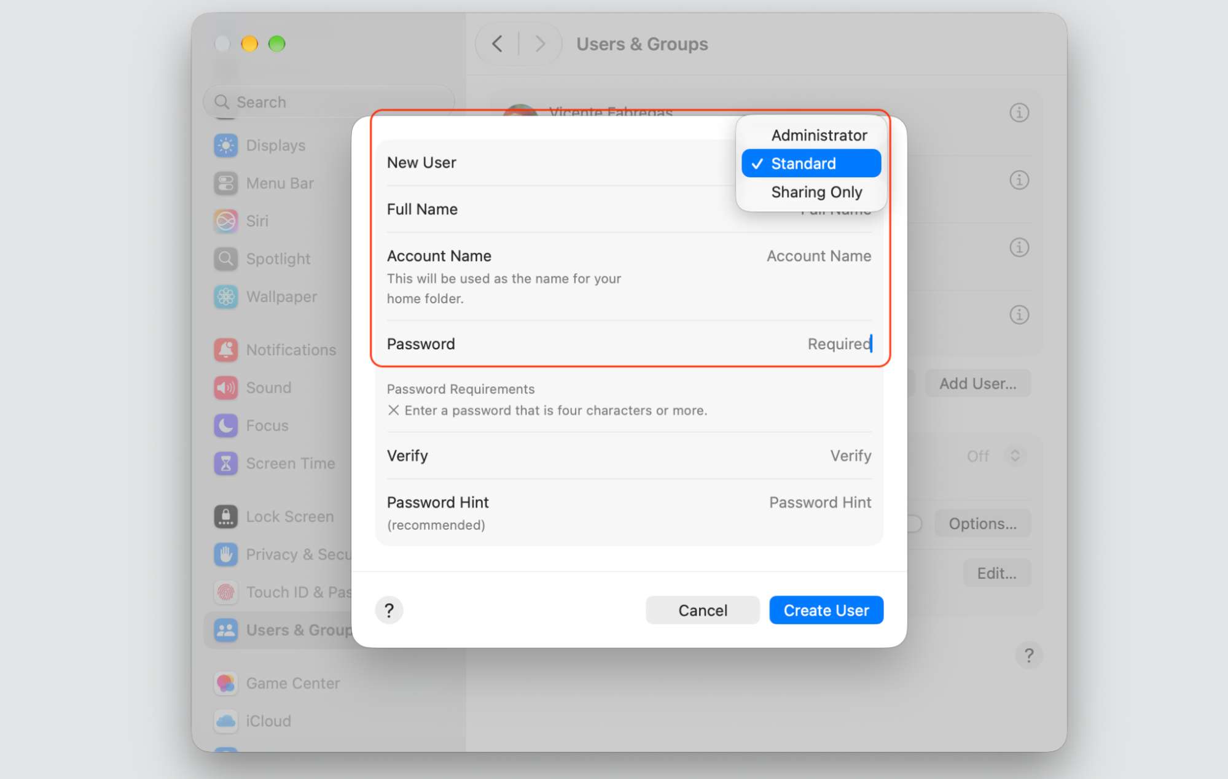
Task: Go back using the back arrow
Action: click(498, 44)
